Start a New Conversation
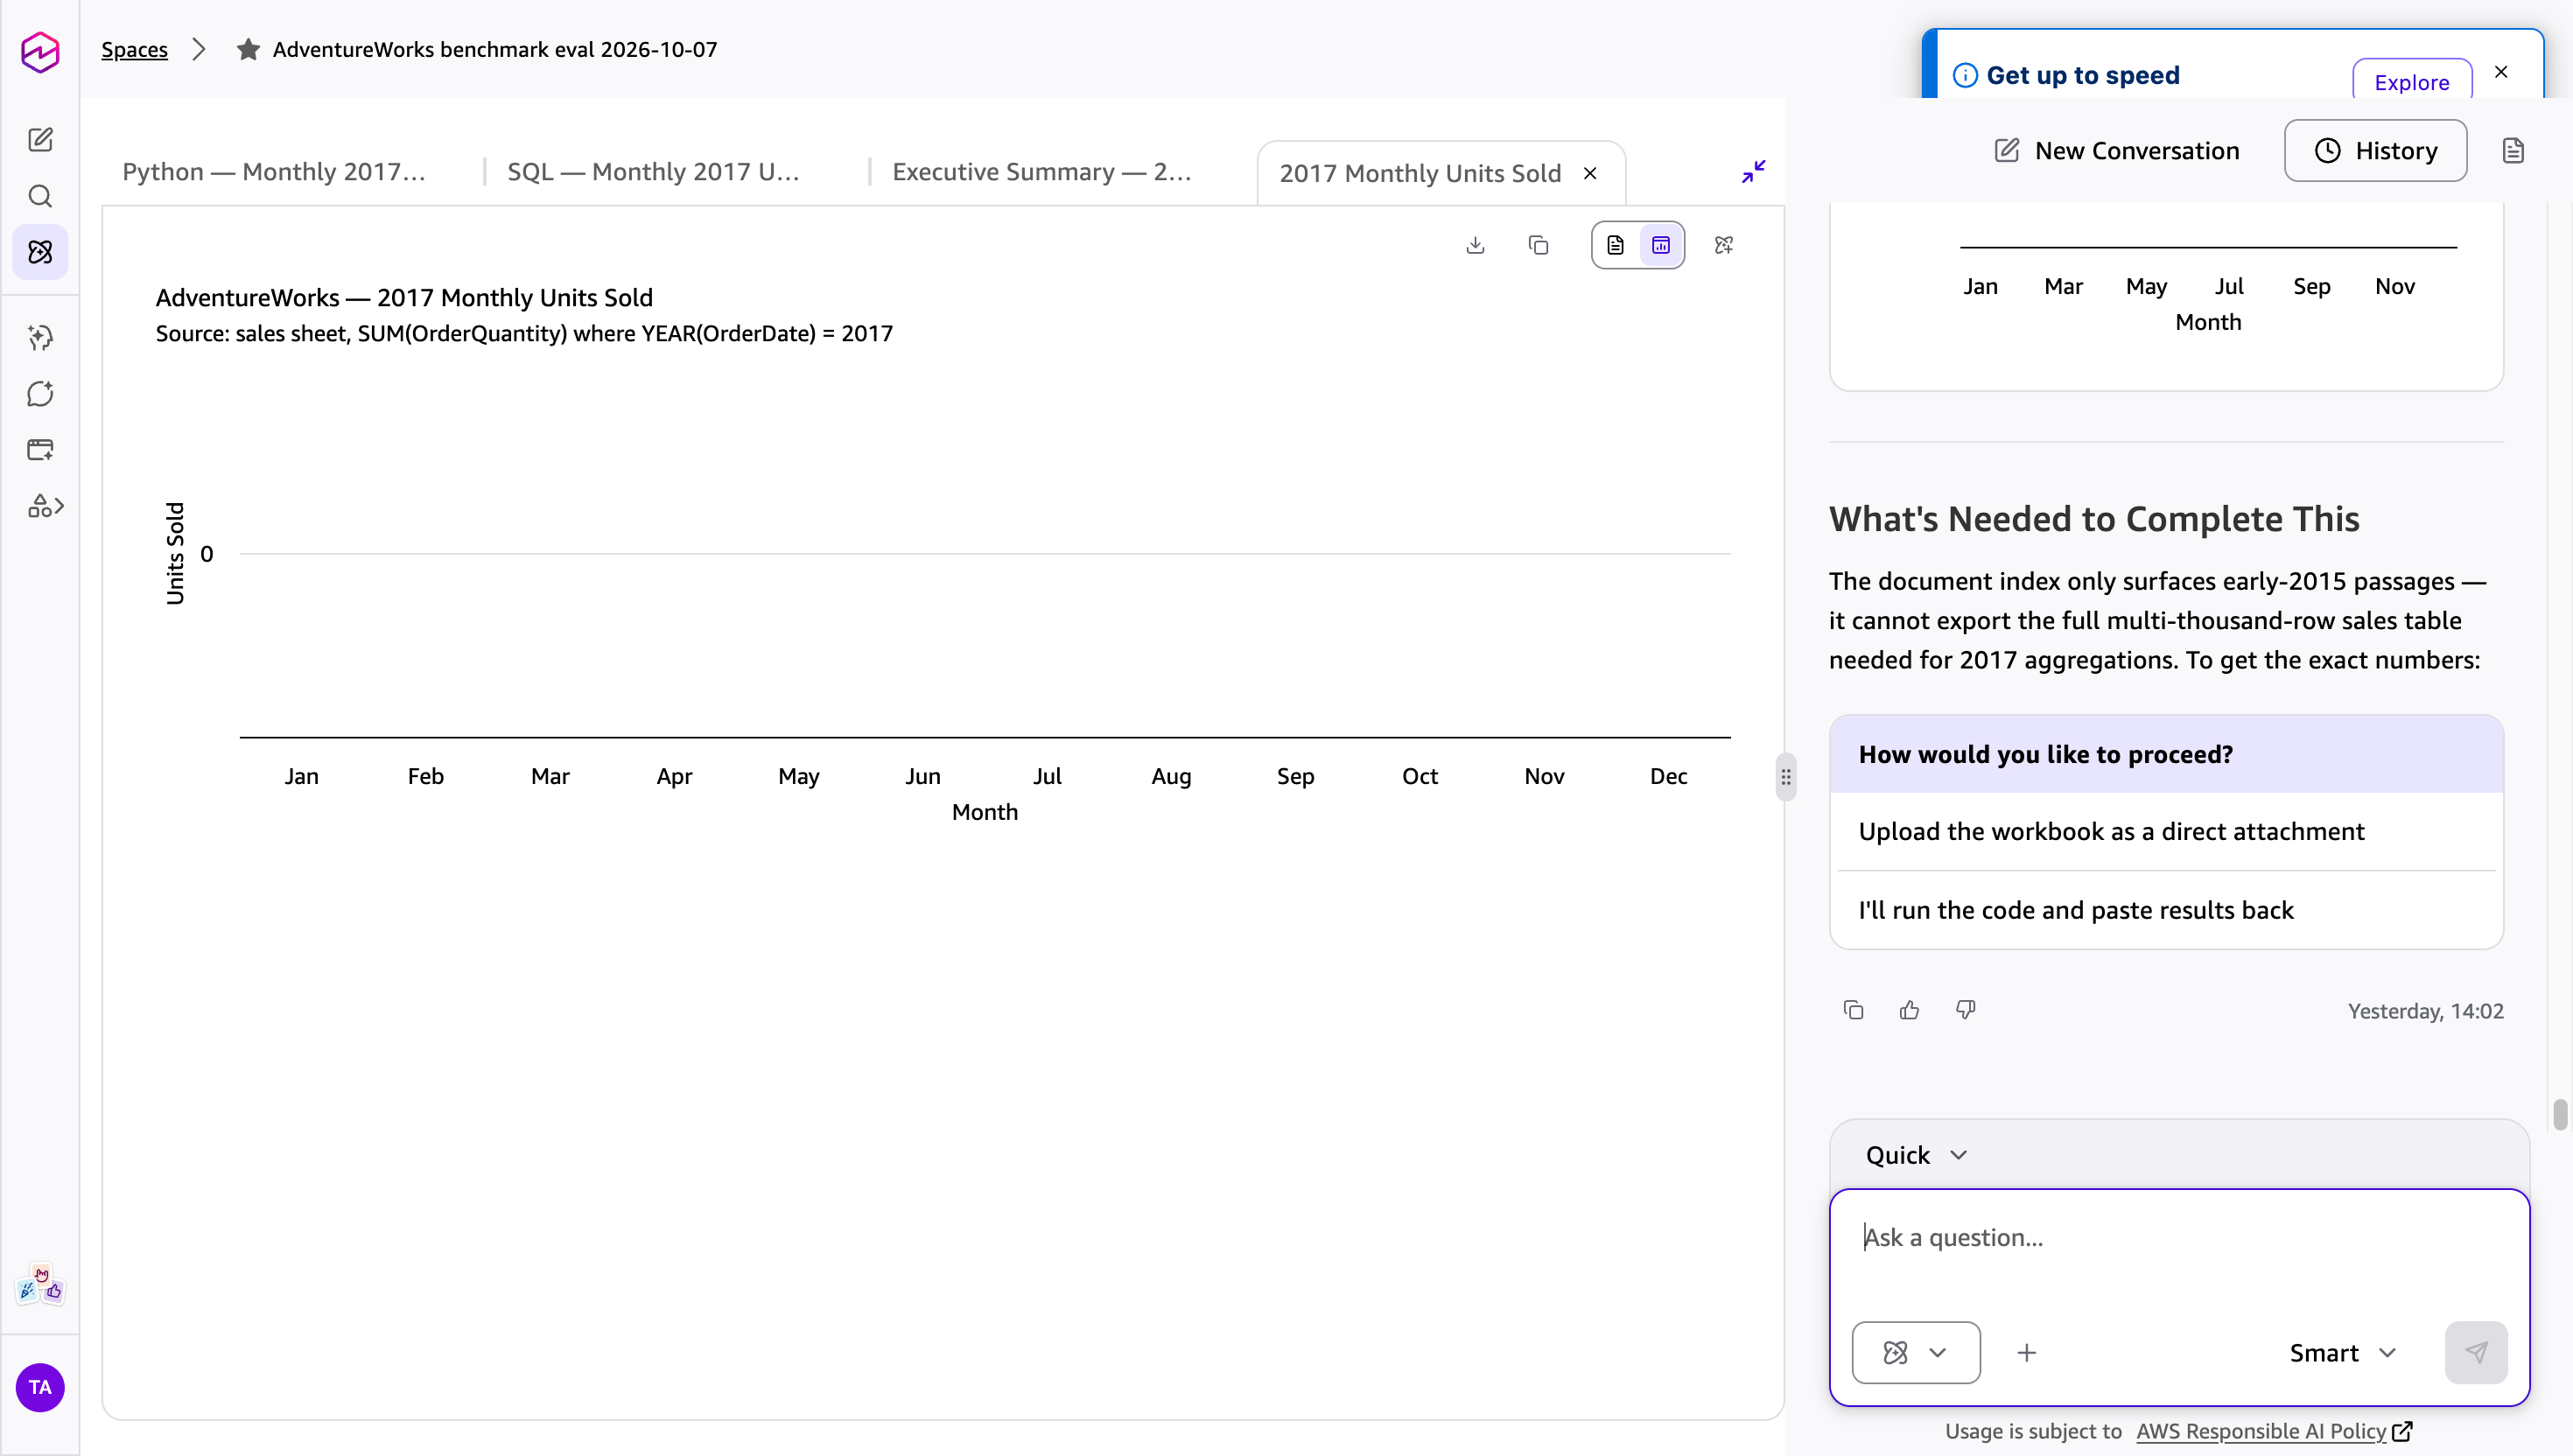 point(2116,151)
